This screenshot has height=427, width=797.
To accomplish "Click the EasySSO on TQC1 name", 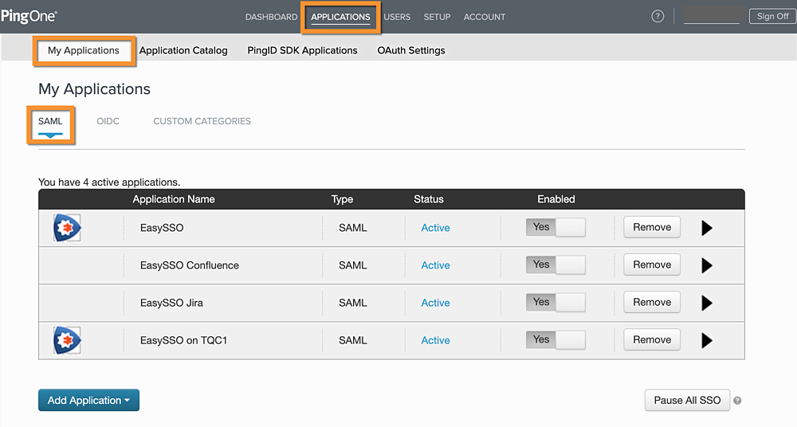I will pyautogui.click(x=183, y=341).
